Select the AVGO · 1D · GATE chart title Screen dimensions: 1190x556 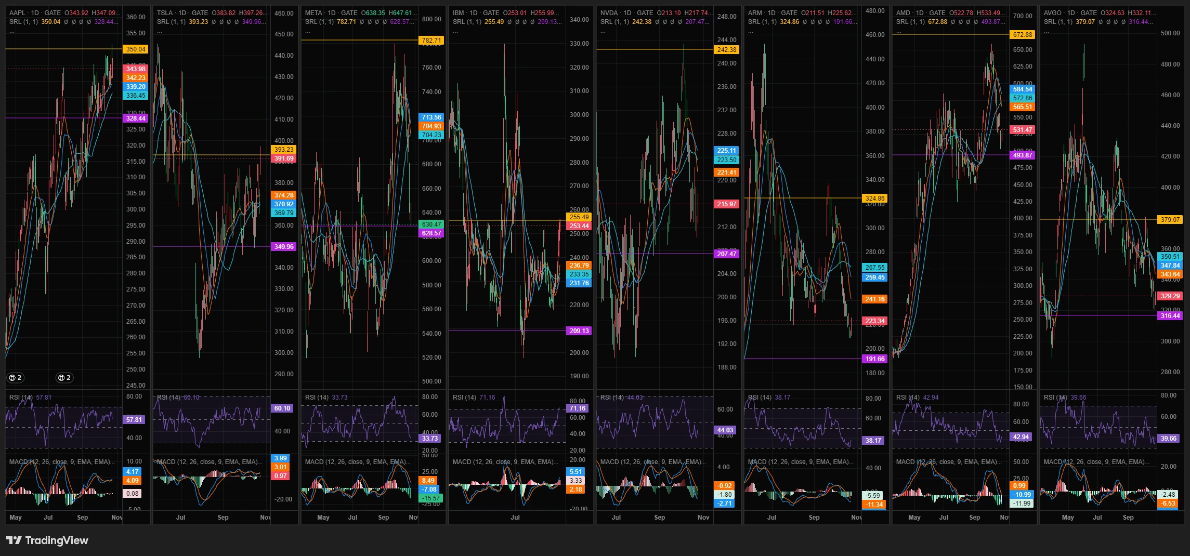pos(1070,13)
